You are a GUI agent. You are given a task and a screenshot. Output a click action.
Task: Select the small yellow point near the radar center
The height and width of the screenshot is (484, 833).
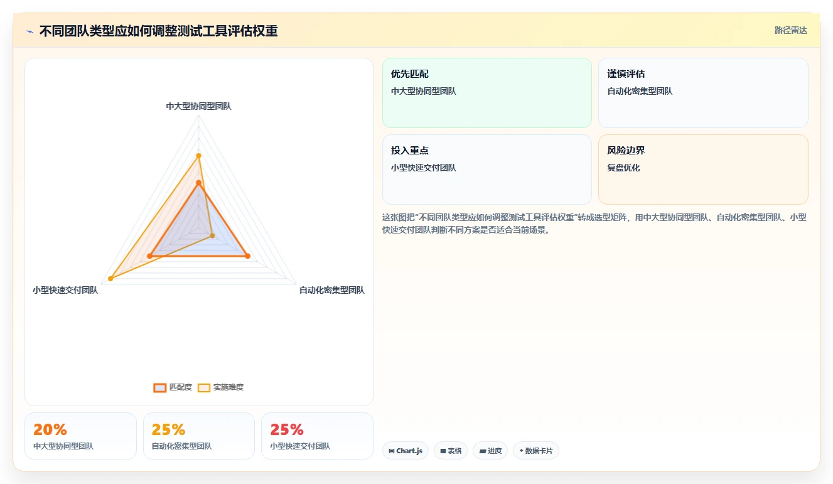point(212,236)
